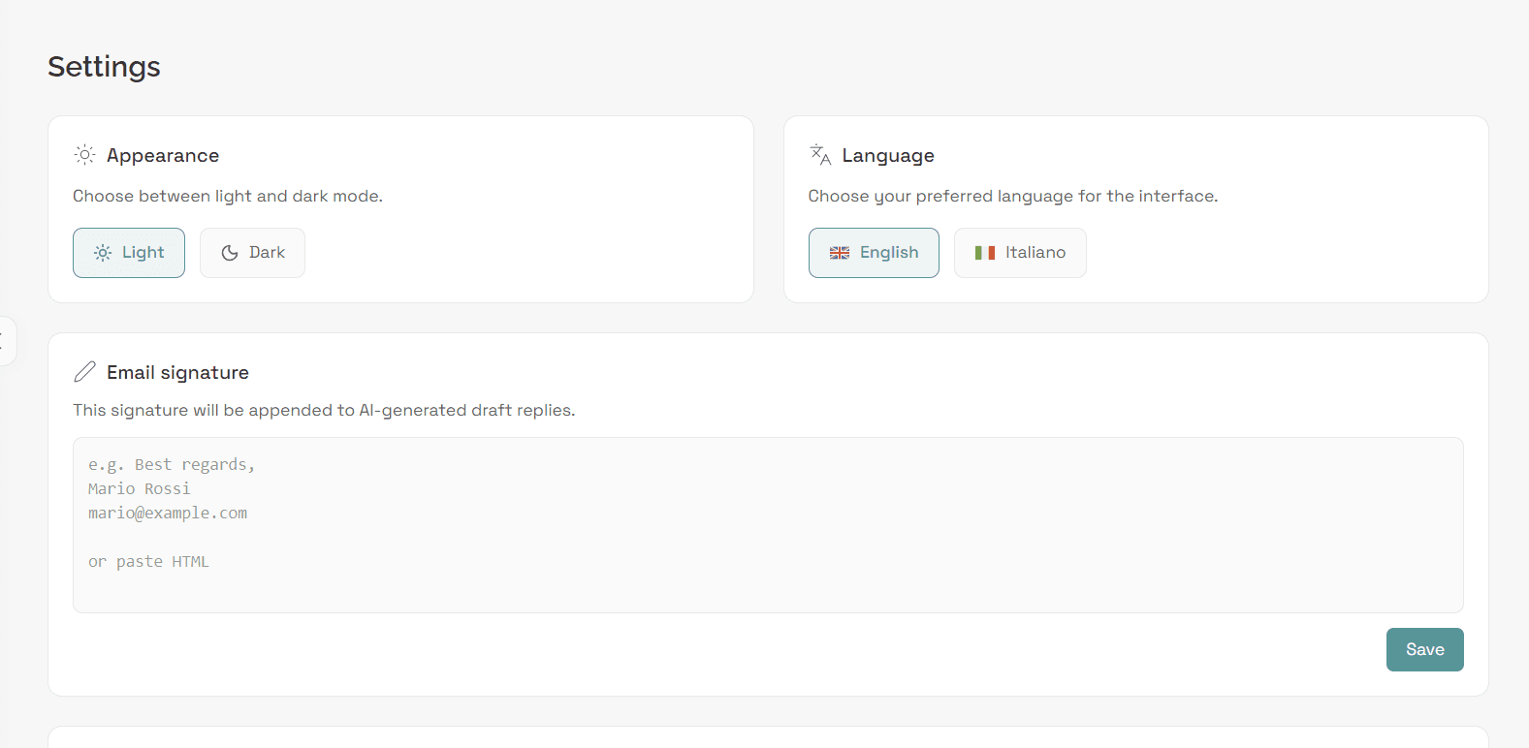Click the Language section heading
Screen dimensions: 1529x748
[888, 155]
